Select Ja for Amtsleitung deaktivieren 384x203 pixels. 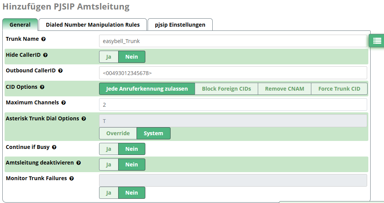point(109,165)
